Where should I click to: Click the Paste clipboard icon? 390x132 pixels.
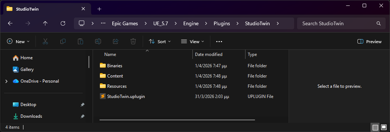point(80,42)
